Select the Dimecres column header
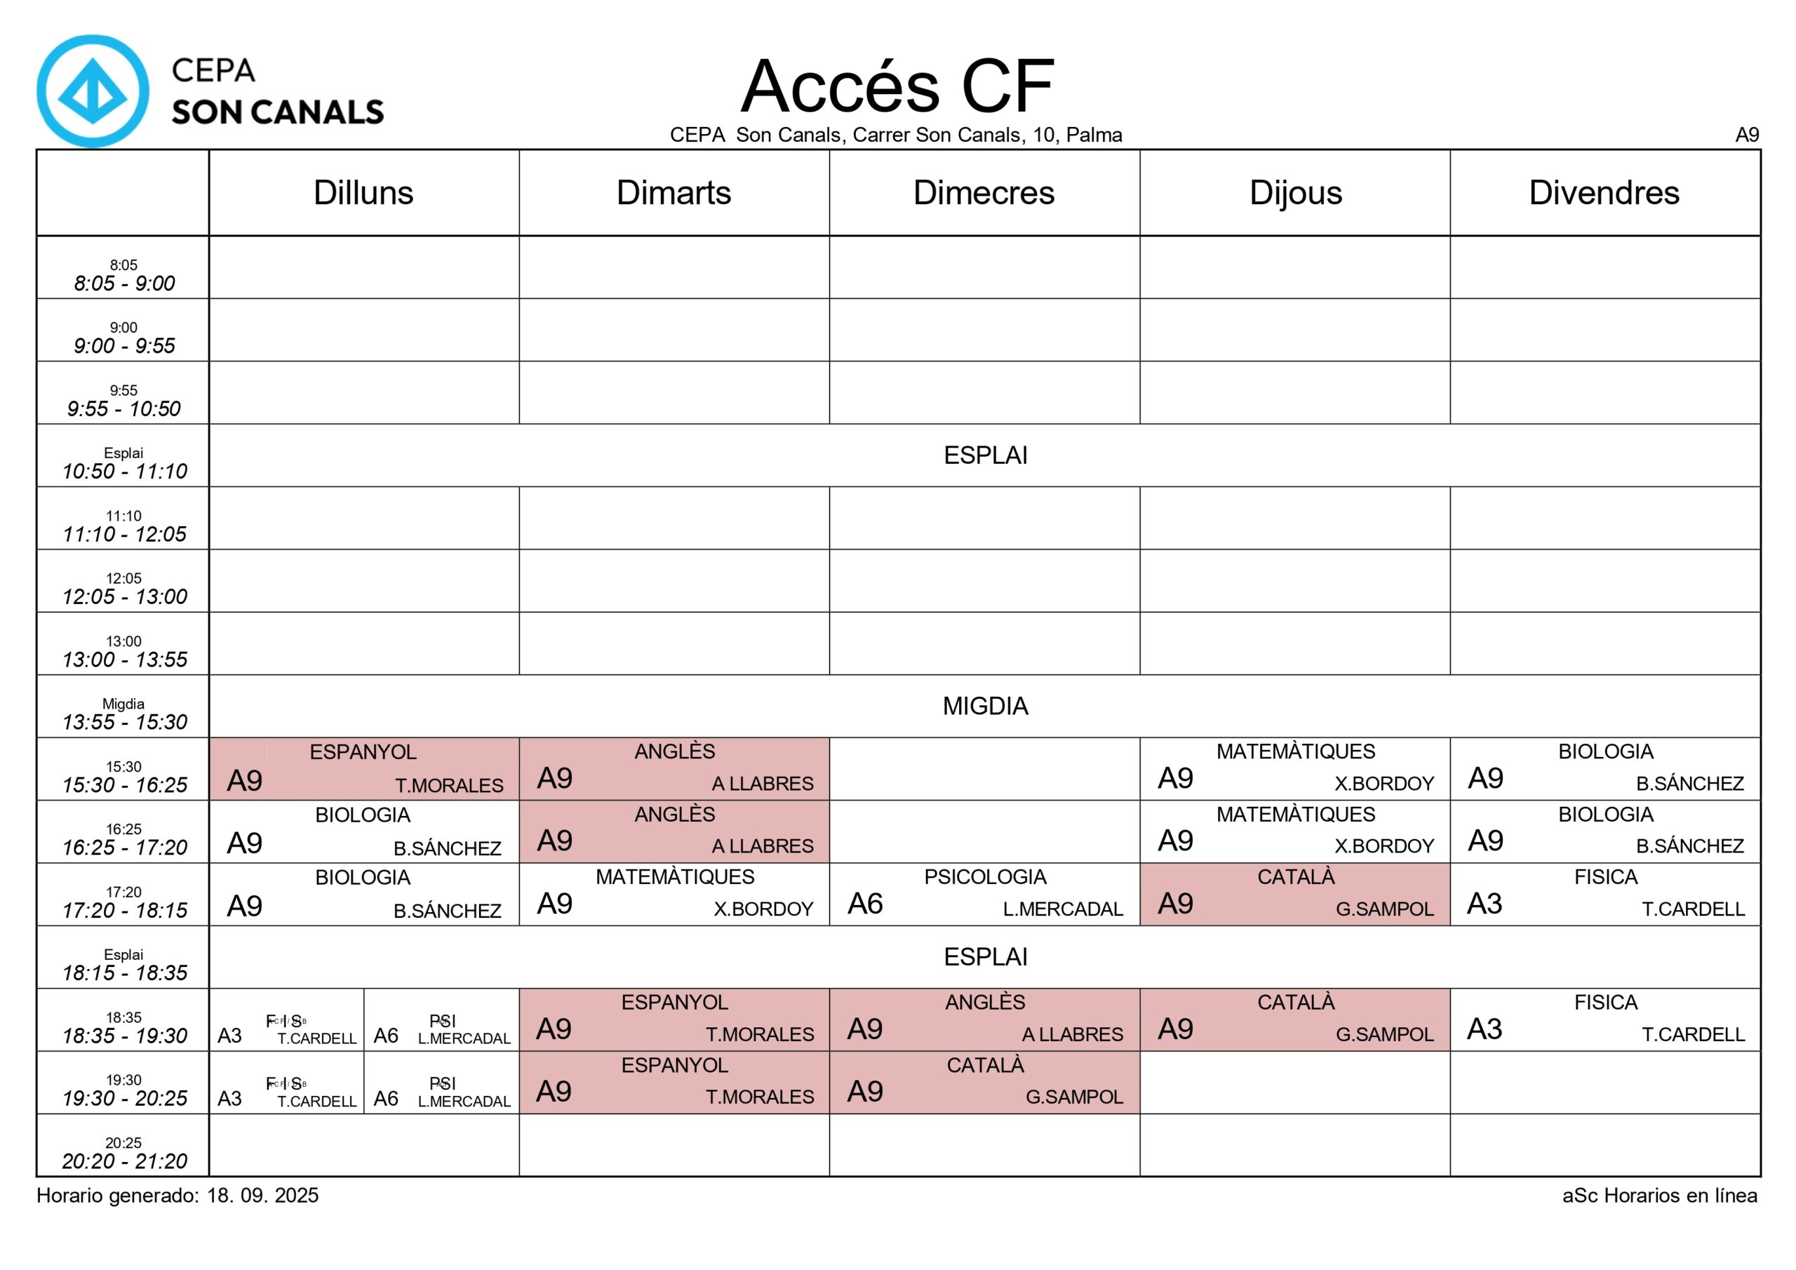The width and height of the screenshot is (1796, 1270). coord(984,192)
